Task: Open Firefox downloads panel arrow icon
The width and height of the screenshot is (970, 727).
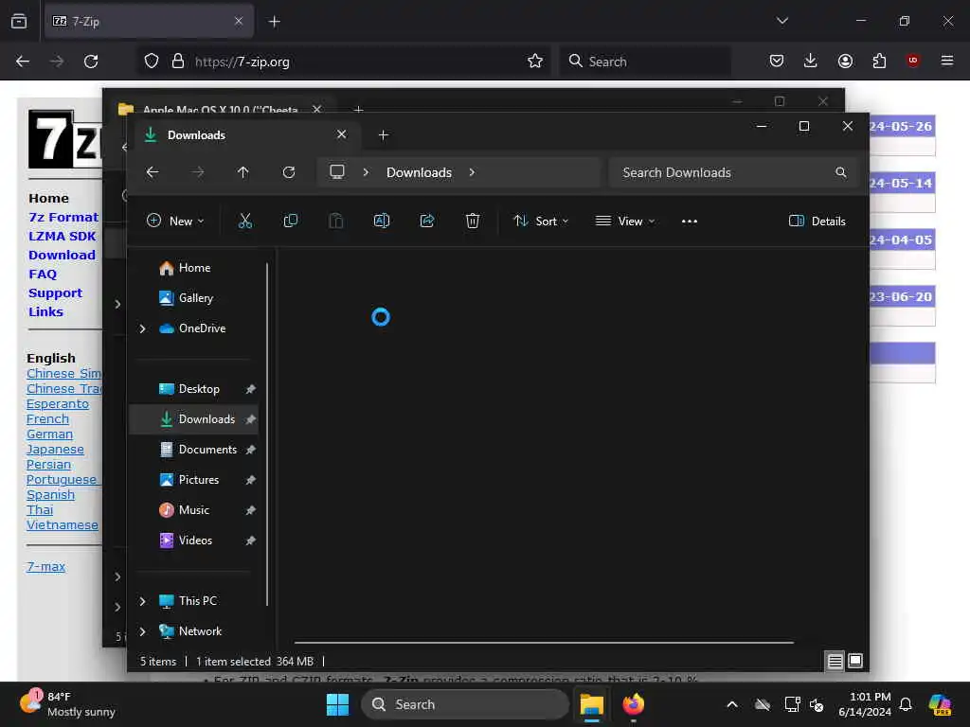Action: (x=811, y=61)
